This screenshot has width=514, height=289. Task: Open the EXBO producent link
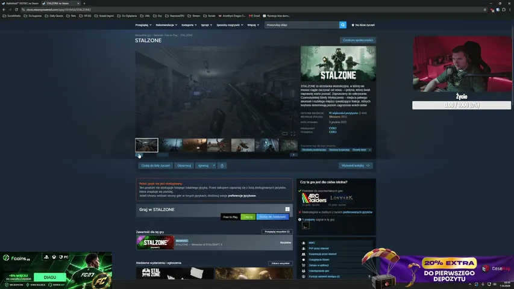333,128
